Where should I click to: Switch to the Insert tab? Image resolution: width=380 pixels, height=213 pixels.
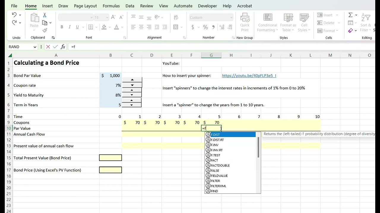click(x=47, y=6)
